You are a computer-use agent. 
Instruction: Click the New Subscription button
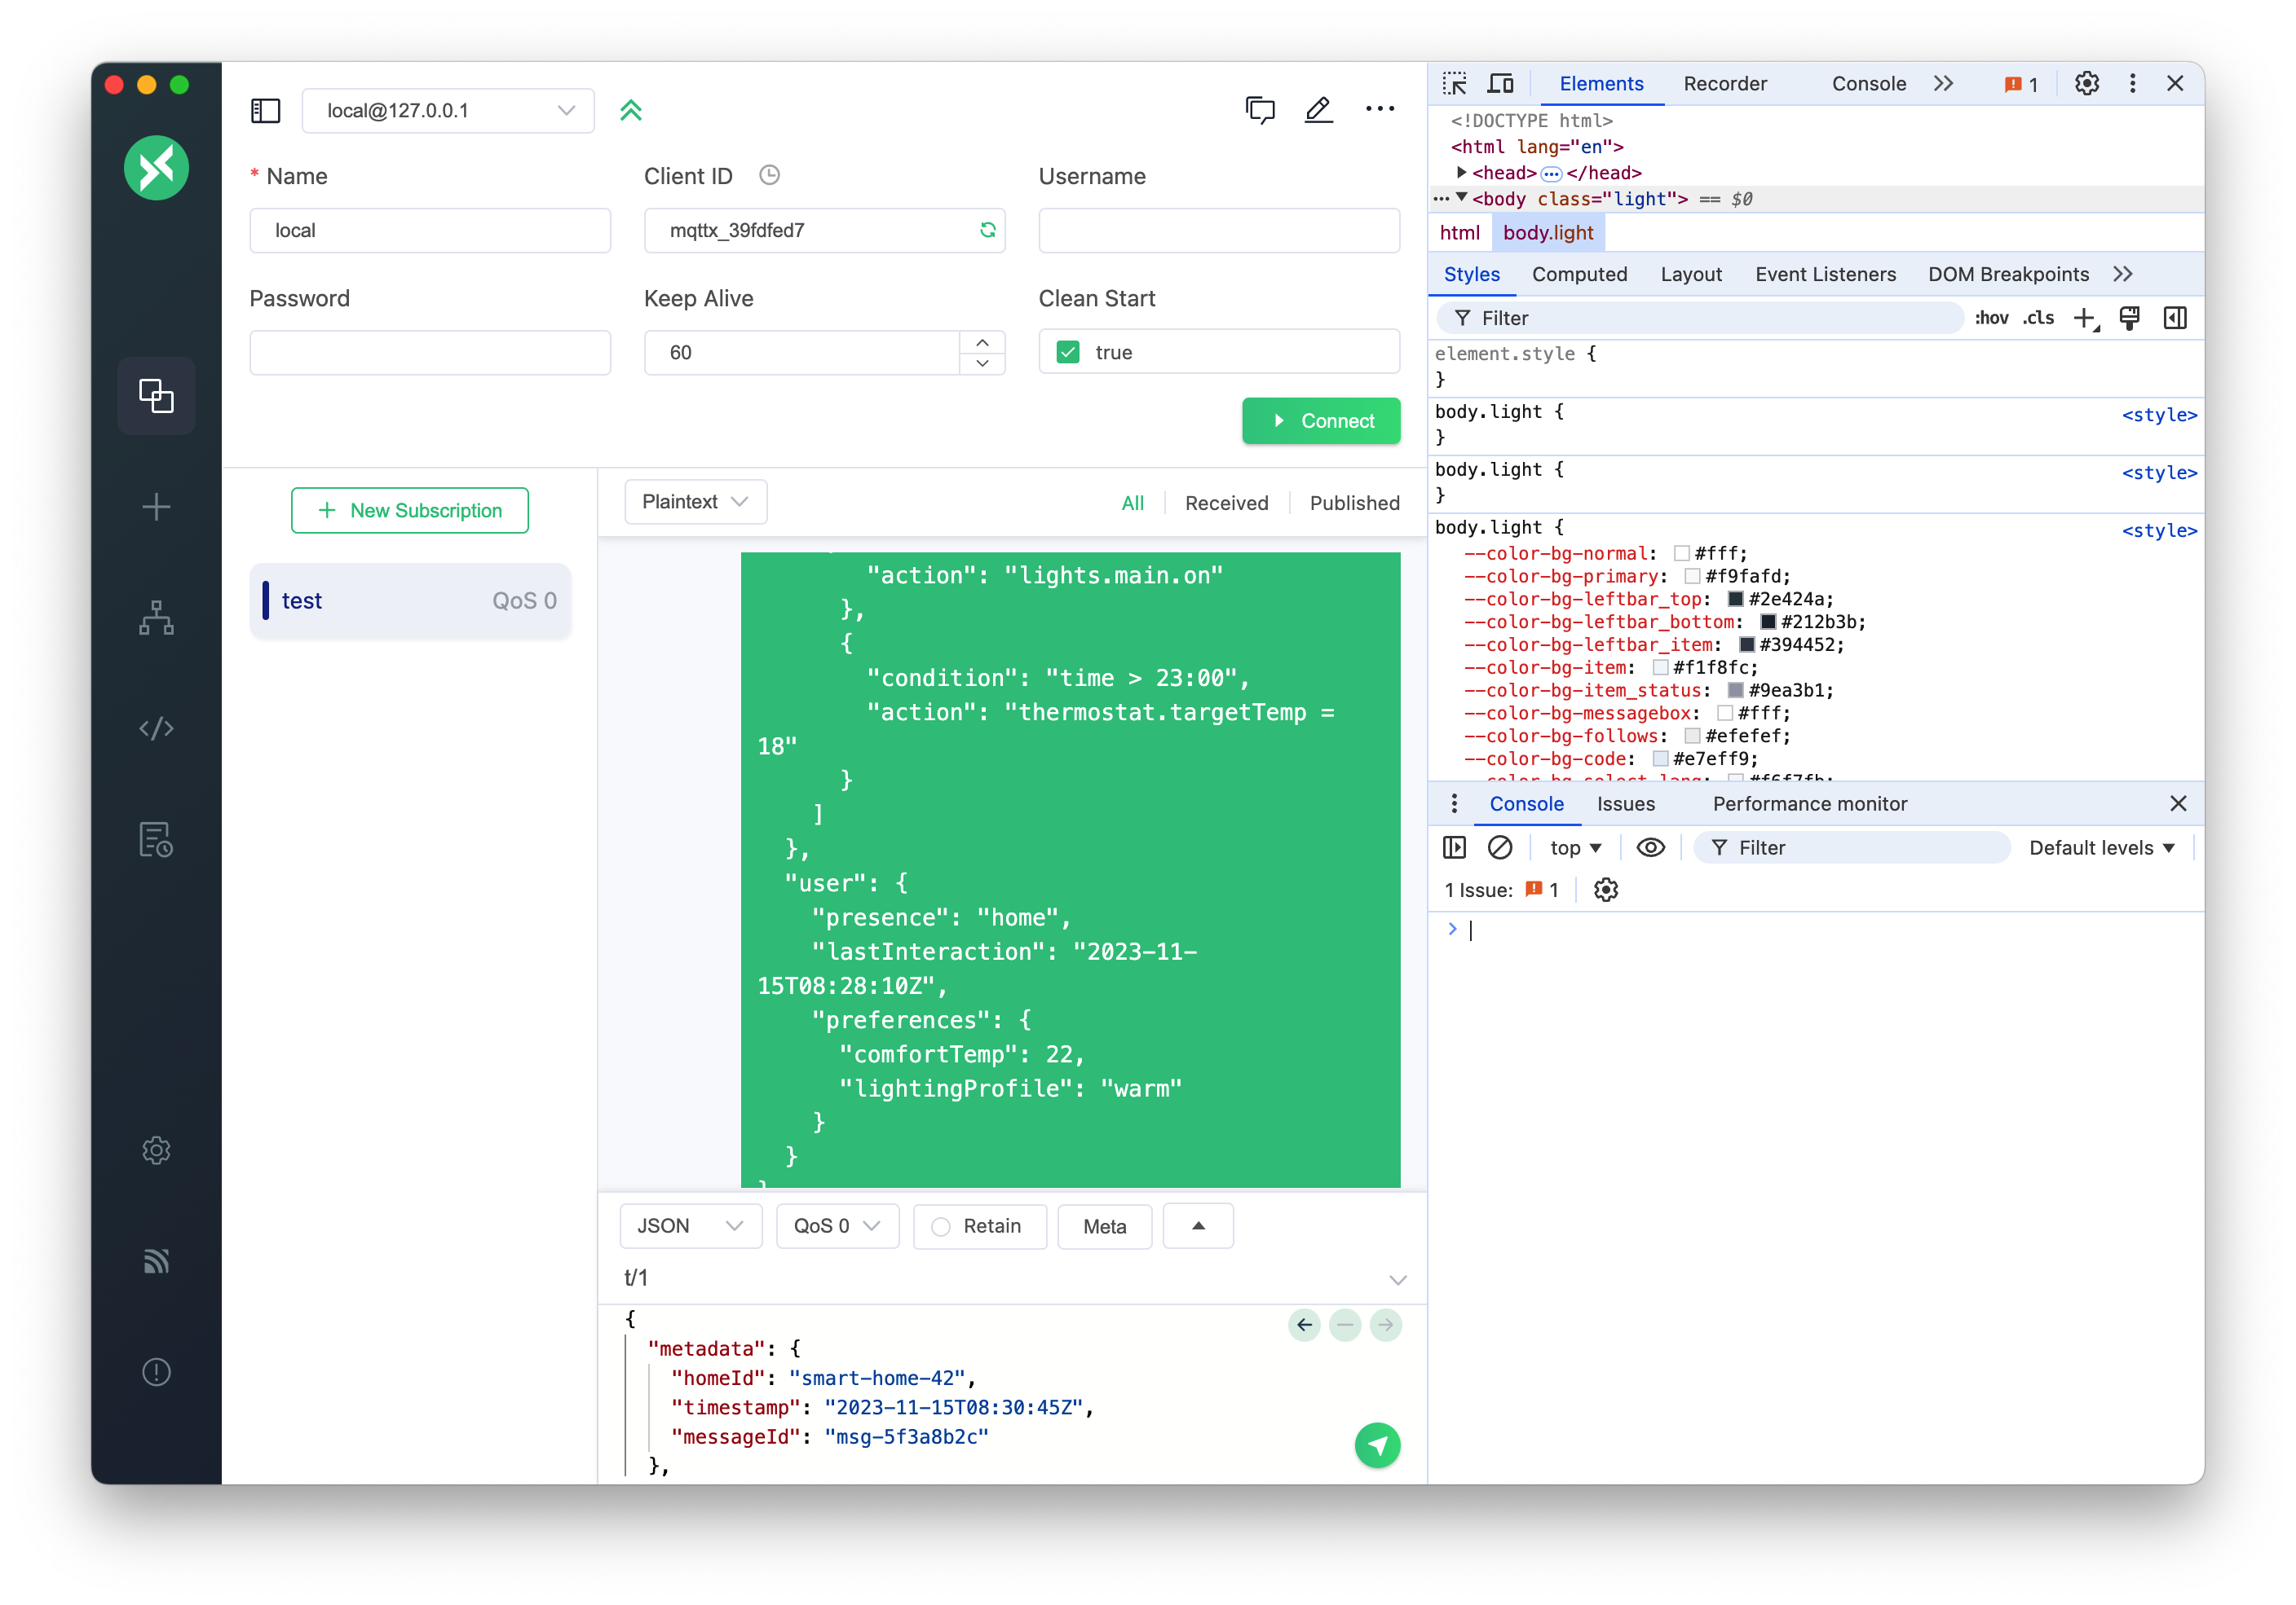coord(410,511)
